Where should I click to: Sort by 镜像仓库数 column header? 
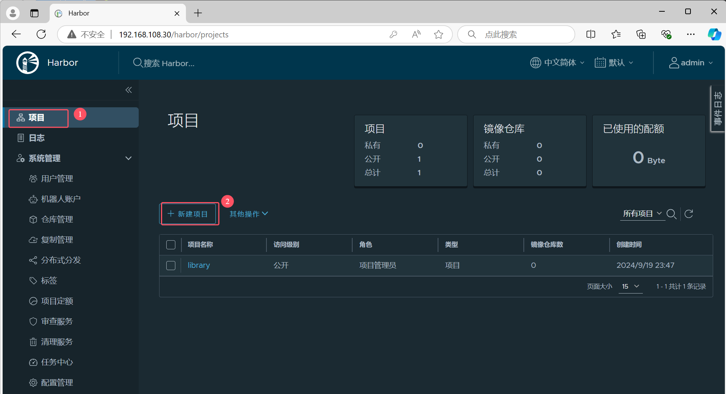547,245
